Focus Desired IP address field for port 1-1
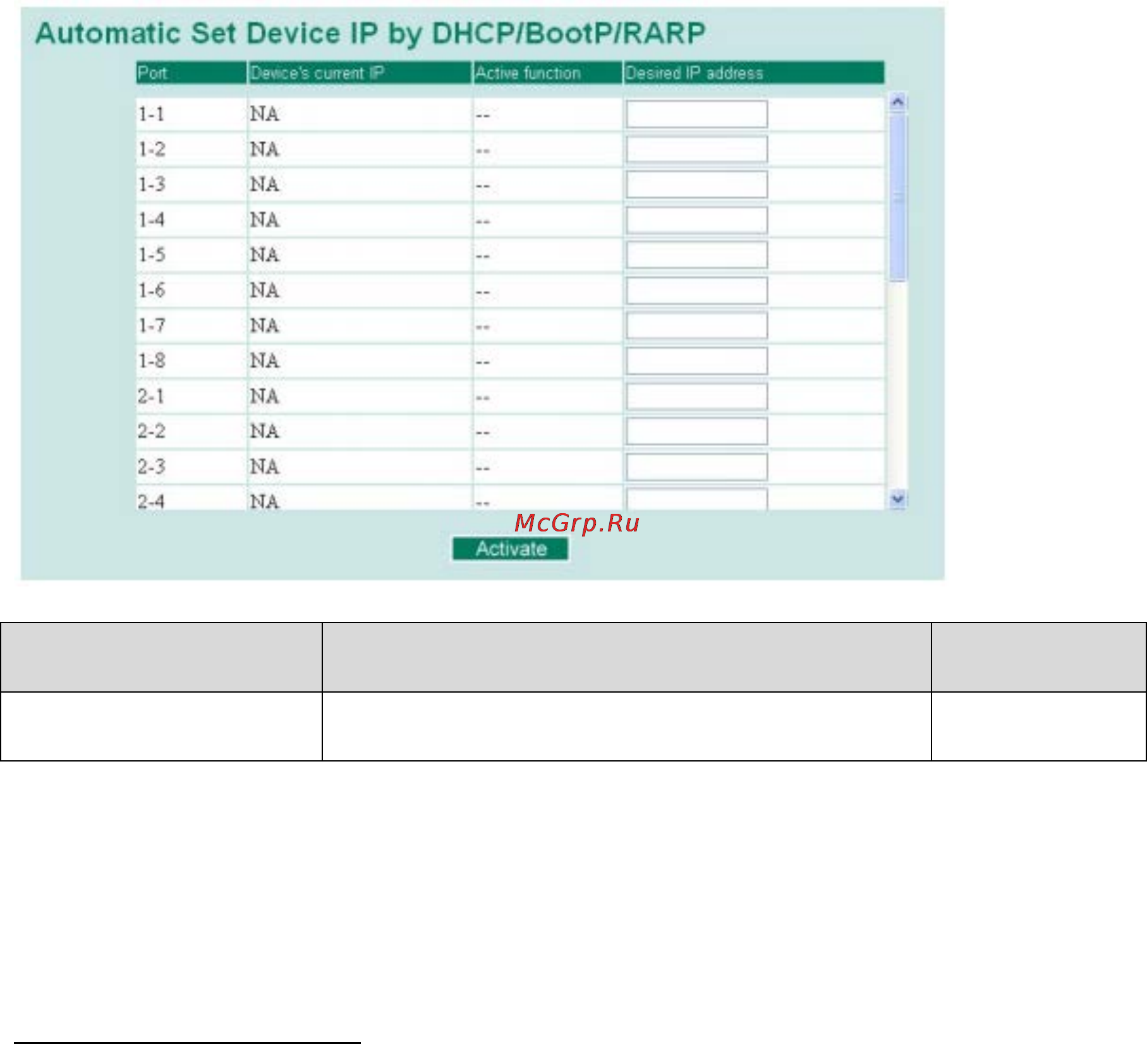This screenshot has width=1147, height=1044. pos(696,114)
